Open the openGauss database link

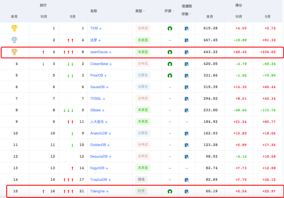pos(99,52)
